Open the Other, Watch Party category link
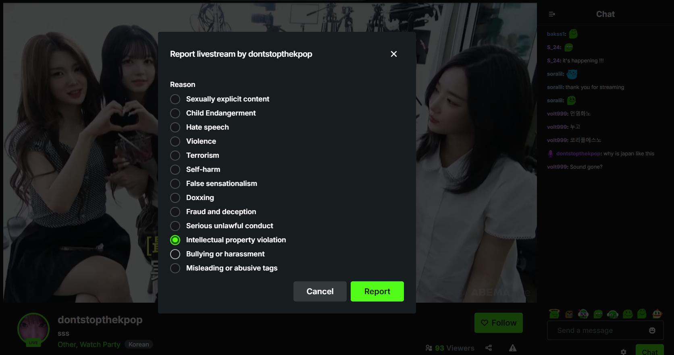This screenshot has width=674, height=355. coord(89,345)
